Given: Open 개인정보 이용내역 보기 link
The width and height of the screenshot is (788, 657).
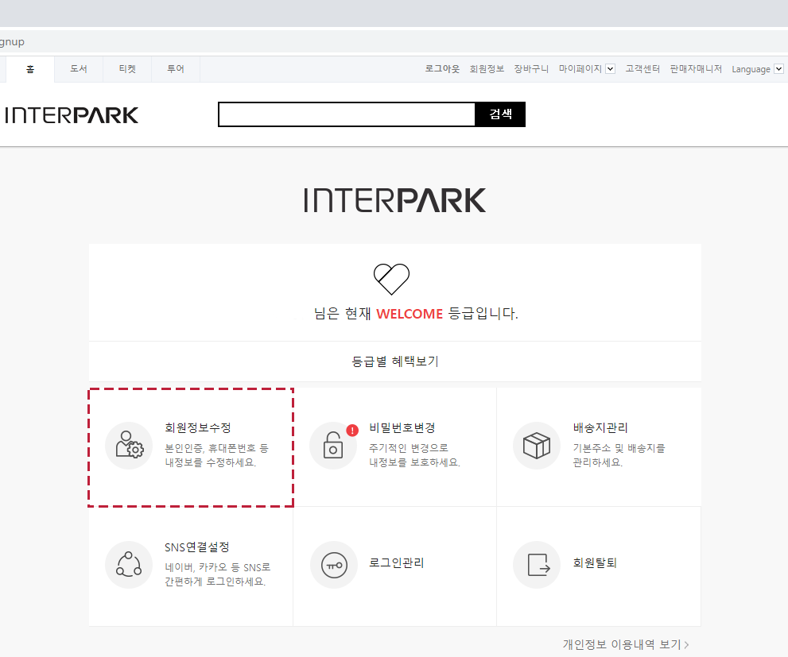Looking at the screenshot, I should tap(626, 644).
